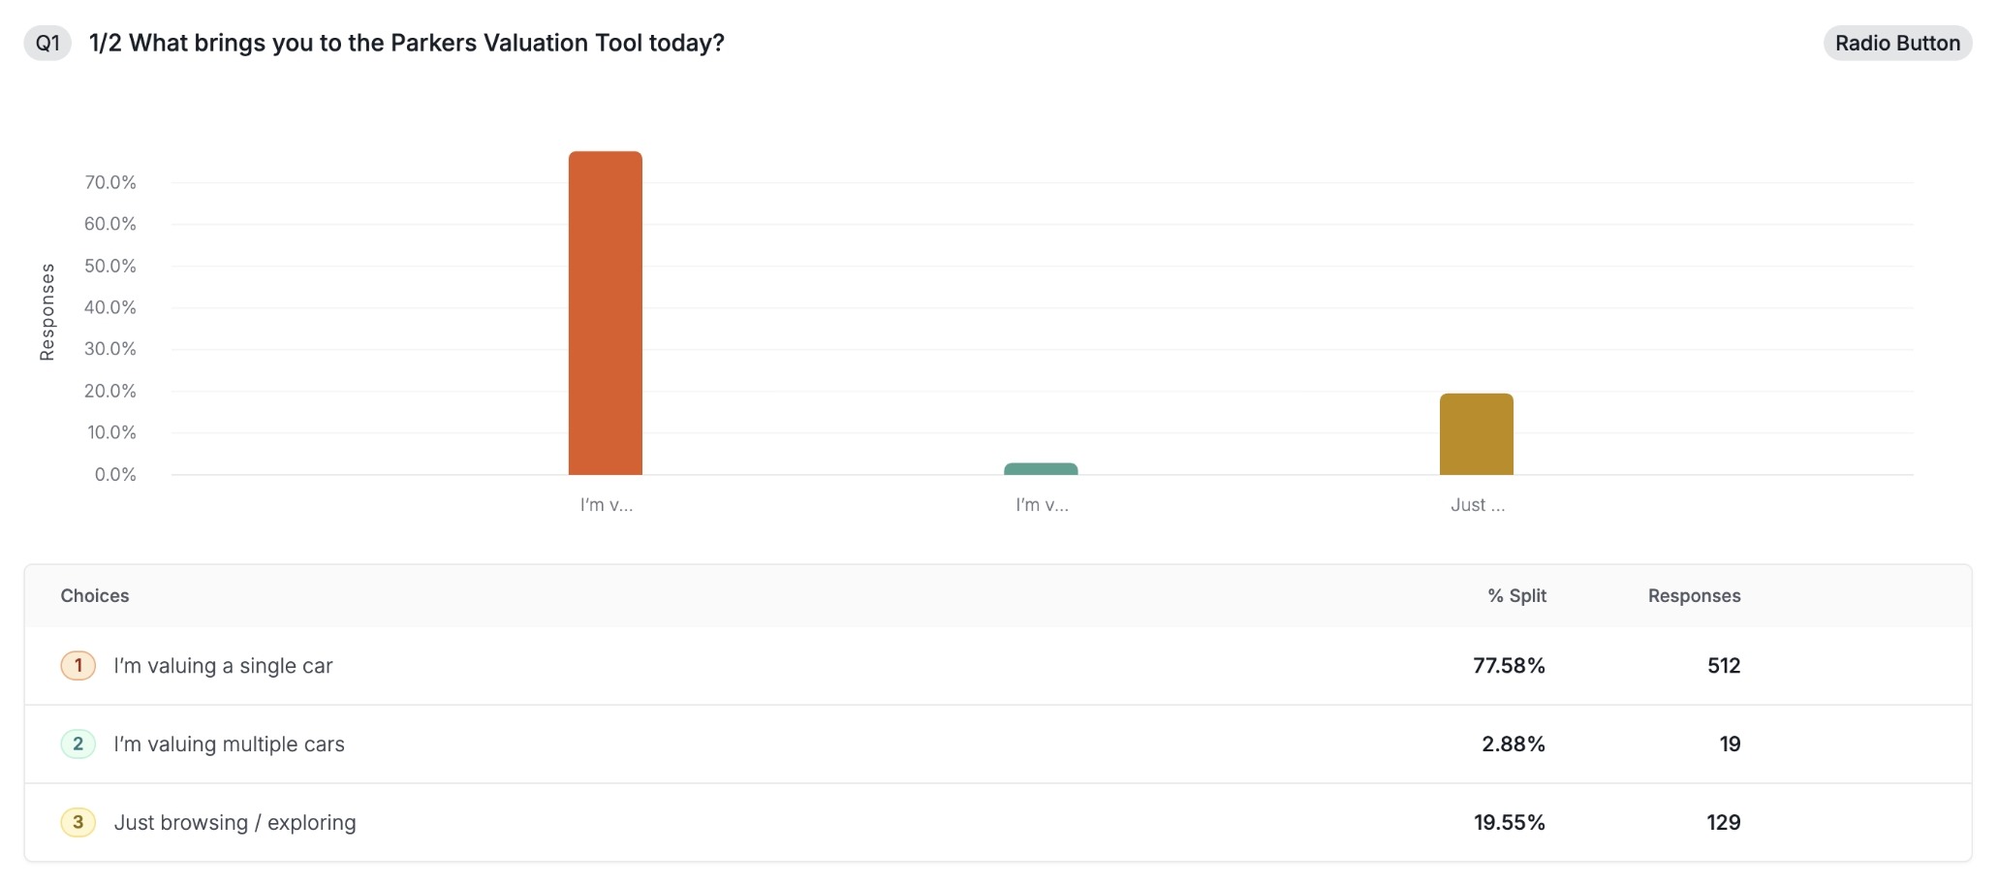Click the 77.58% split value
Screen dimensions: 1998x886
(x=1509, y=666)
